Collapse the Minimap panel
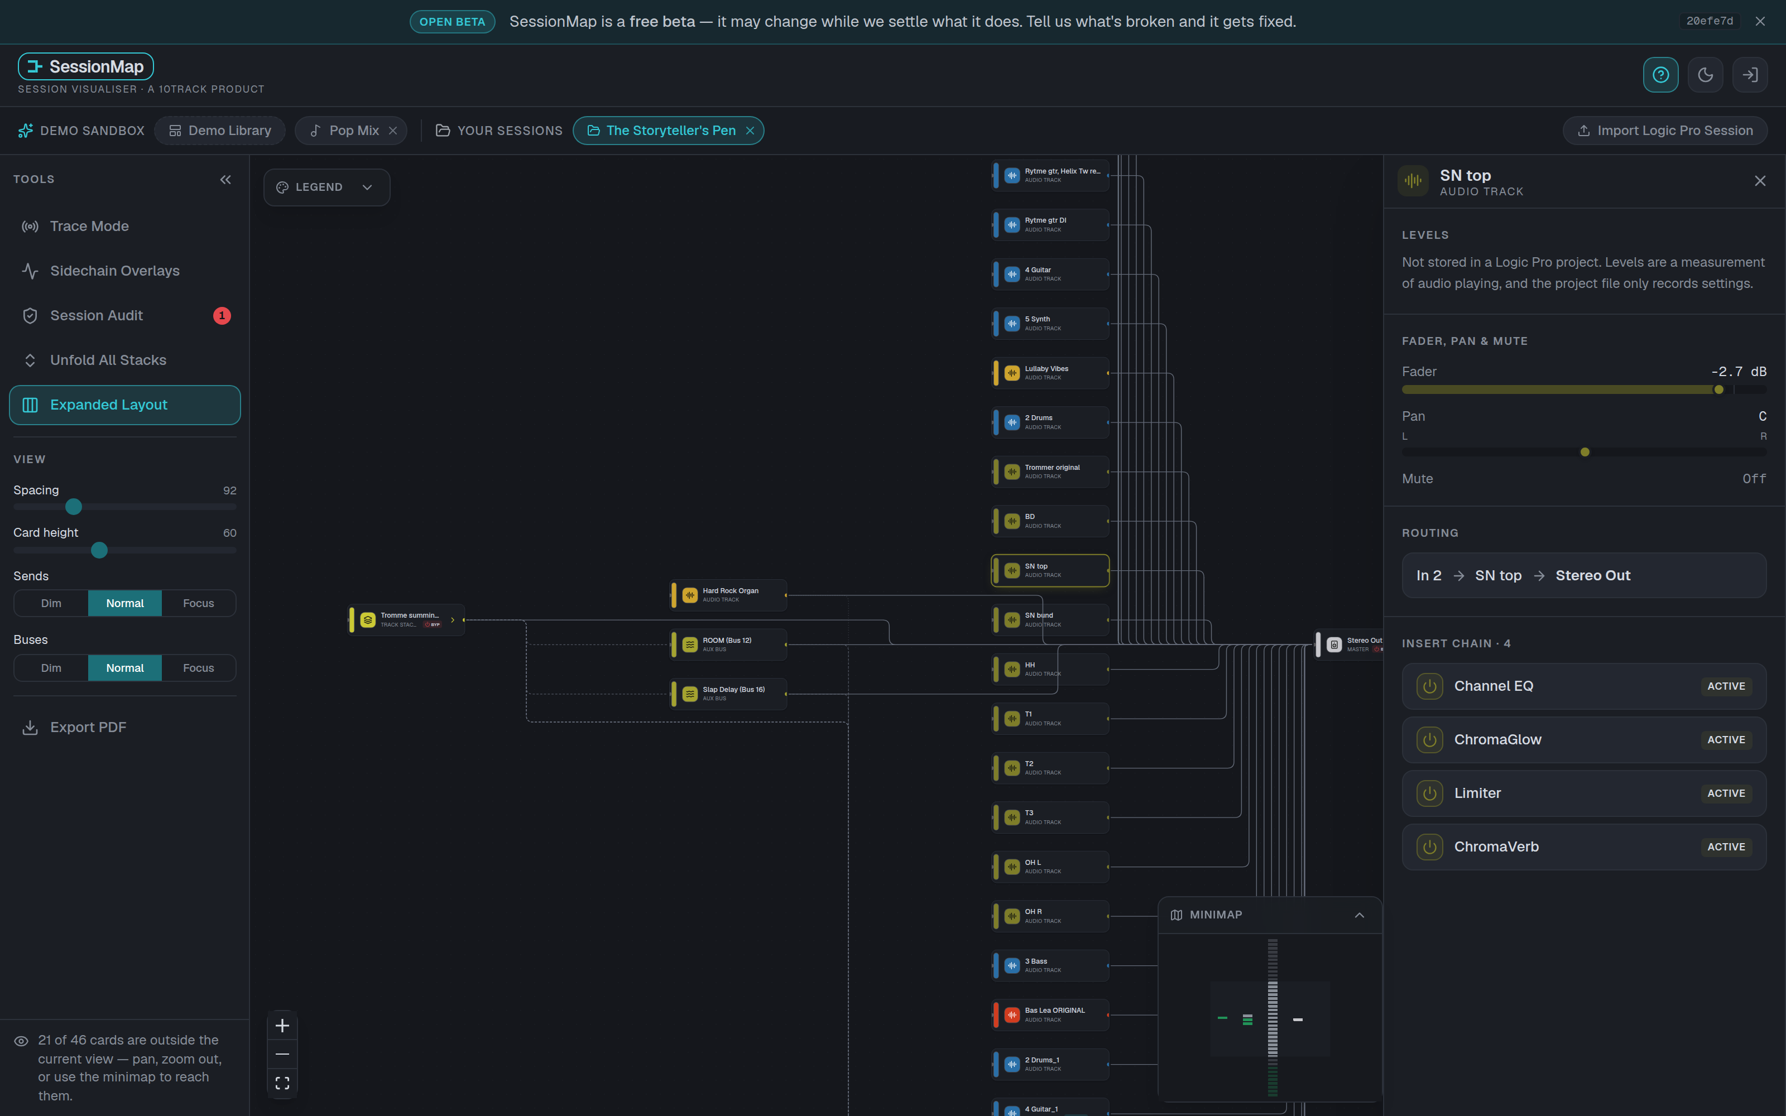The image size is (1786, 1116). coord(1360,915)
